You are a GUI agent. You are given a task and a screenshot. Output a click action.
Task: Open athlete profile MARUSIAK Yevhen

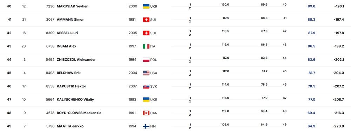pyautogui.click(x=73, y=6)
